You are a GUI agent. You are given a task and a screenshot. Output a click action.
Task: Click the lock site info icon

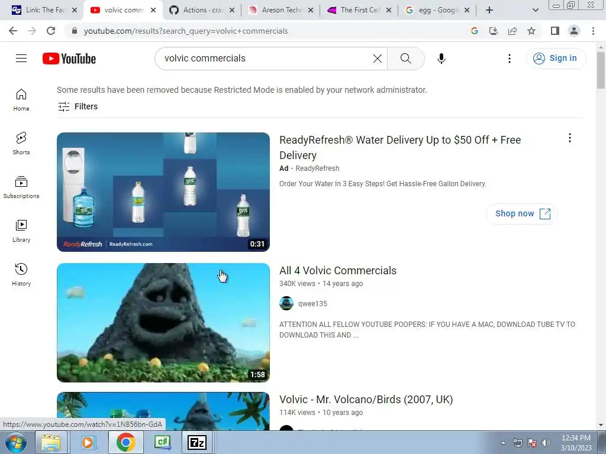[x=75, y=31]
